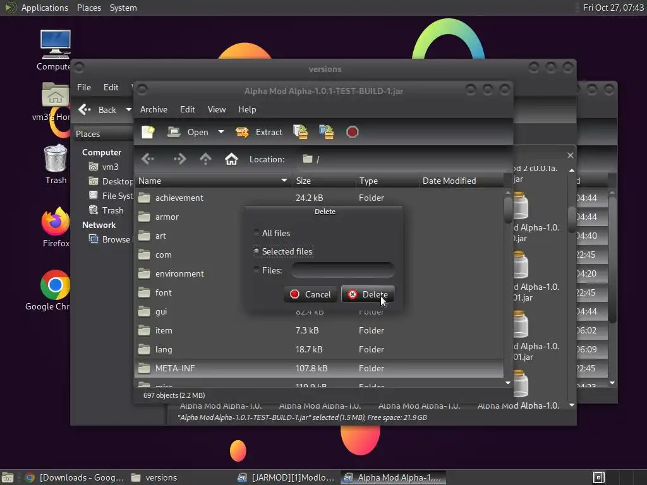The height and width of the screenshot is (485, 647).
Task: Go back using the archive location back arrow
Action: coord(148,159)
